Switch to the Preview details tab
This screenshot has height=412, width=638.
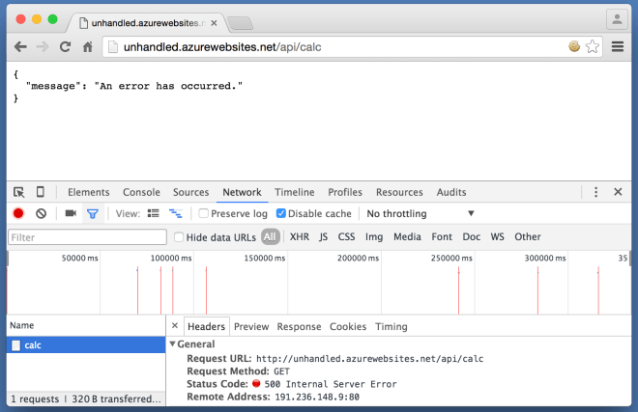click(x=251, y=327)
